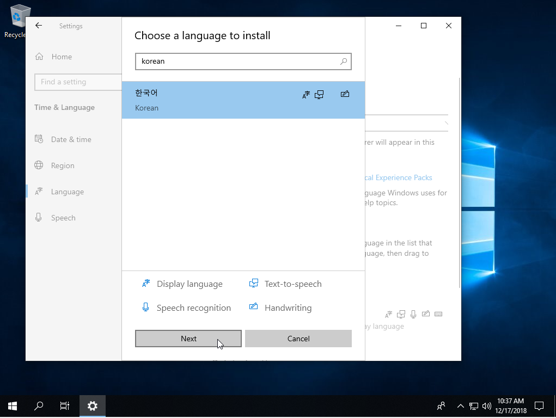This screenshot has height=418, width=556.
Task: Open the Action Center notification icon
Action: tap(539, 406)
